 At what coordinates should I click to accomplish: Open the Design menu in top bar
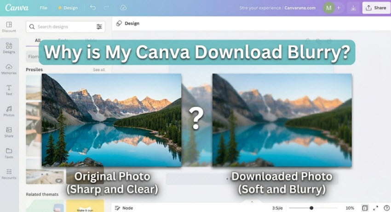pyautogui.click(x=68, y=8)
